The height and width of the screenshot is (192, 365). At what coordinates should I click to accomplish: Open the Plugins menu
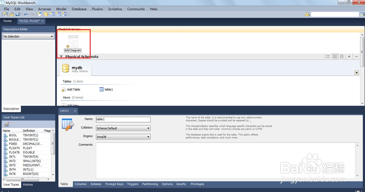[x=97, y=9]
